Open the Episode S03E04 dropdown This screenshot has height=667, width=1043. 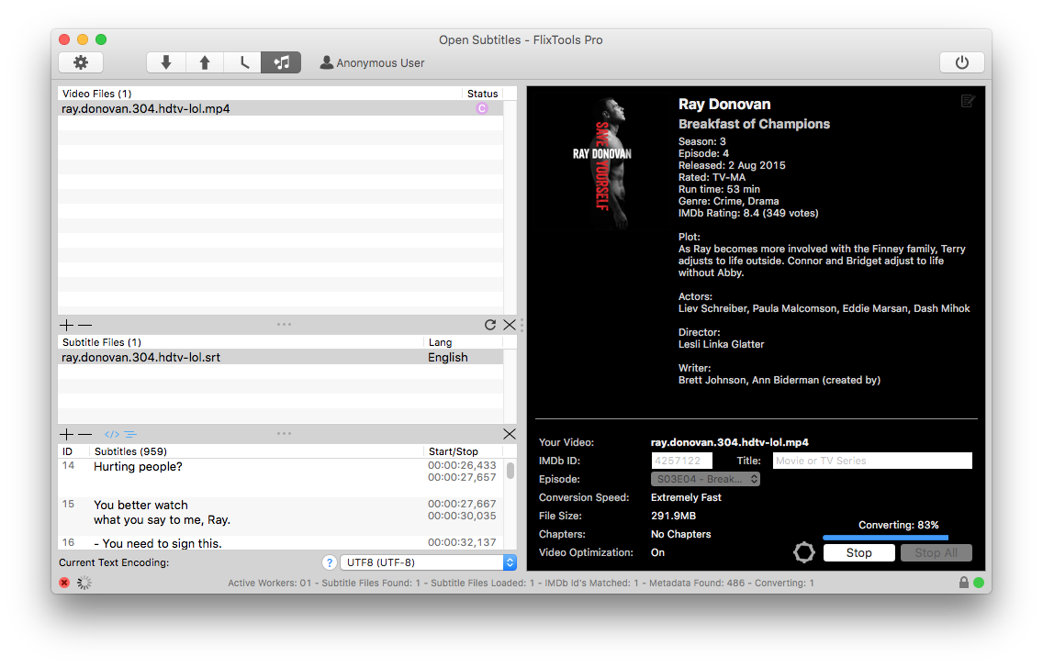tap(705, 479)
